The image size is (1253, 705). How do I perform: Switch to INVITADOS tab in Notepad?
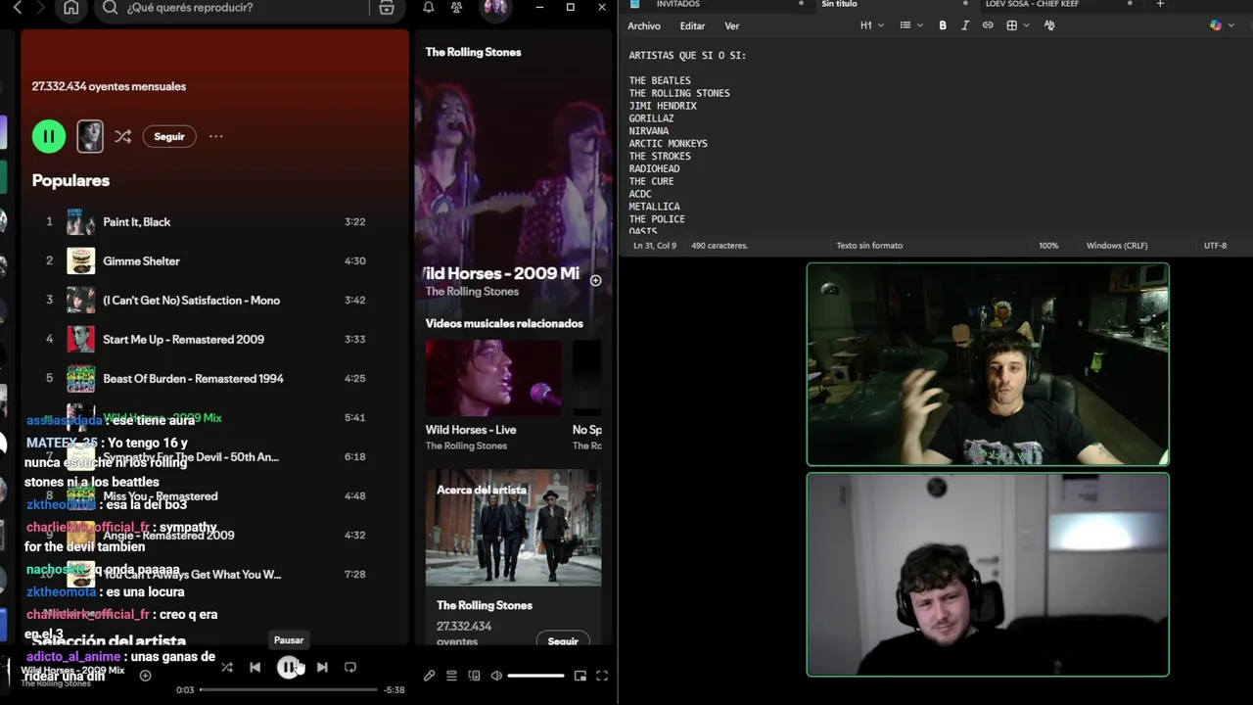pos(678,4)
